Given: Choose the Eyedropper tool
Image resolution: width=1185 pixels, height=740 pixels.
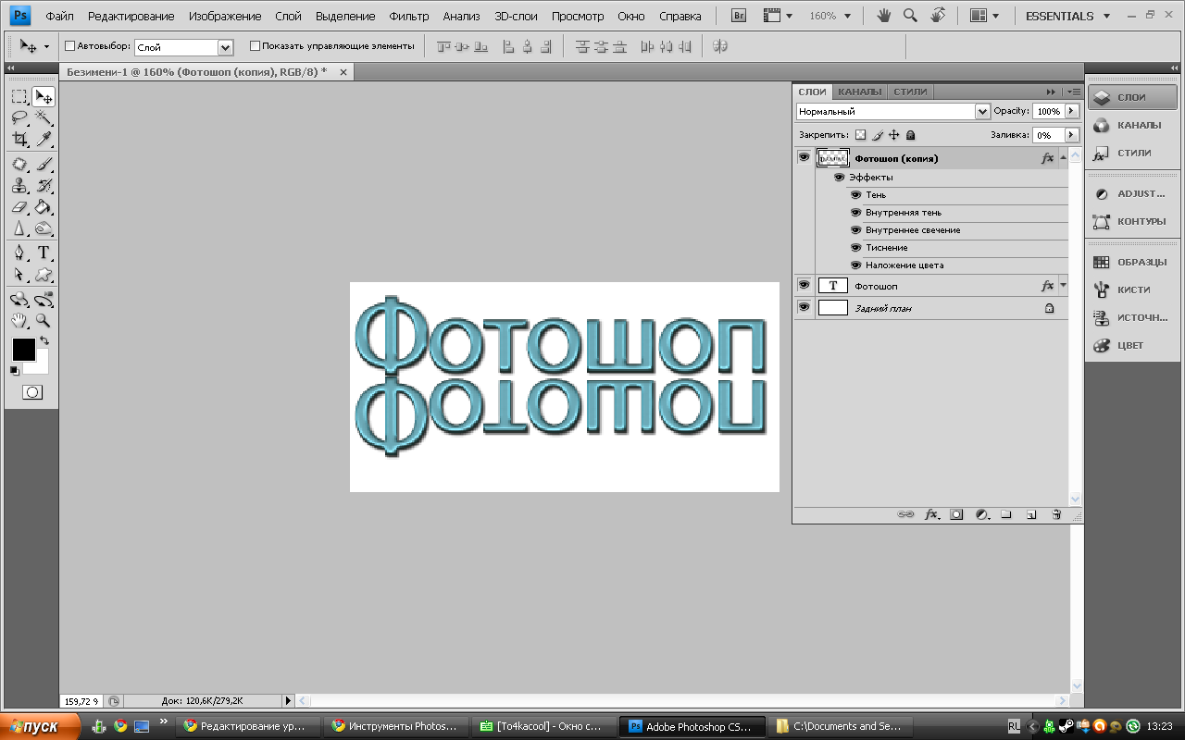Looking at the screenshot, I should 43,140.
